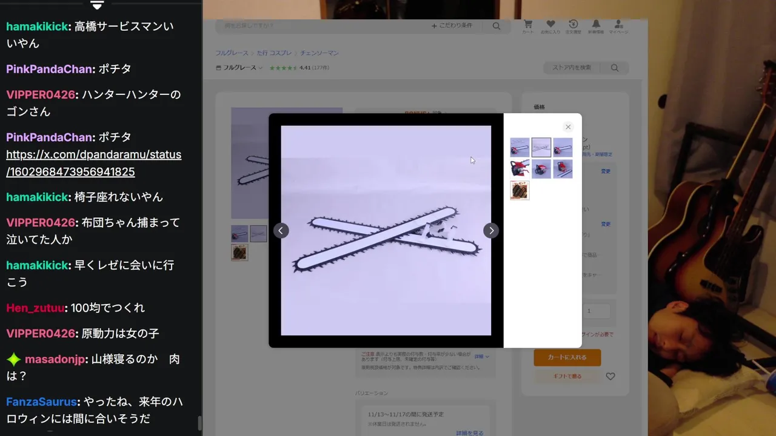Open notifications bell icon in header

pos(596,26)
